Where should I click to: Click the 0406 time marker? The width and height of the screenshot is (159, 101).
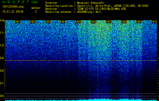point(93,22)
